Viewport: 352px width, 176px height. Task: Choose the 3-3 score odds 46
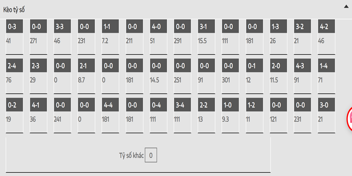[62, 37]
